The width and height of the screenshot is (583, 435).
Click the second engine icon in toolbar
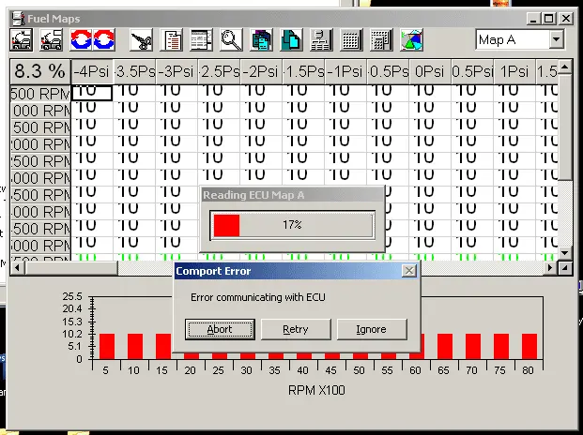point(54,39)
